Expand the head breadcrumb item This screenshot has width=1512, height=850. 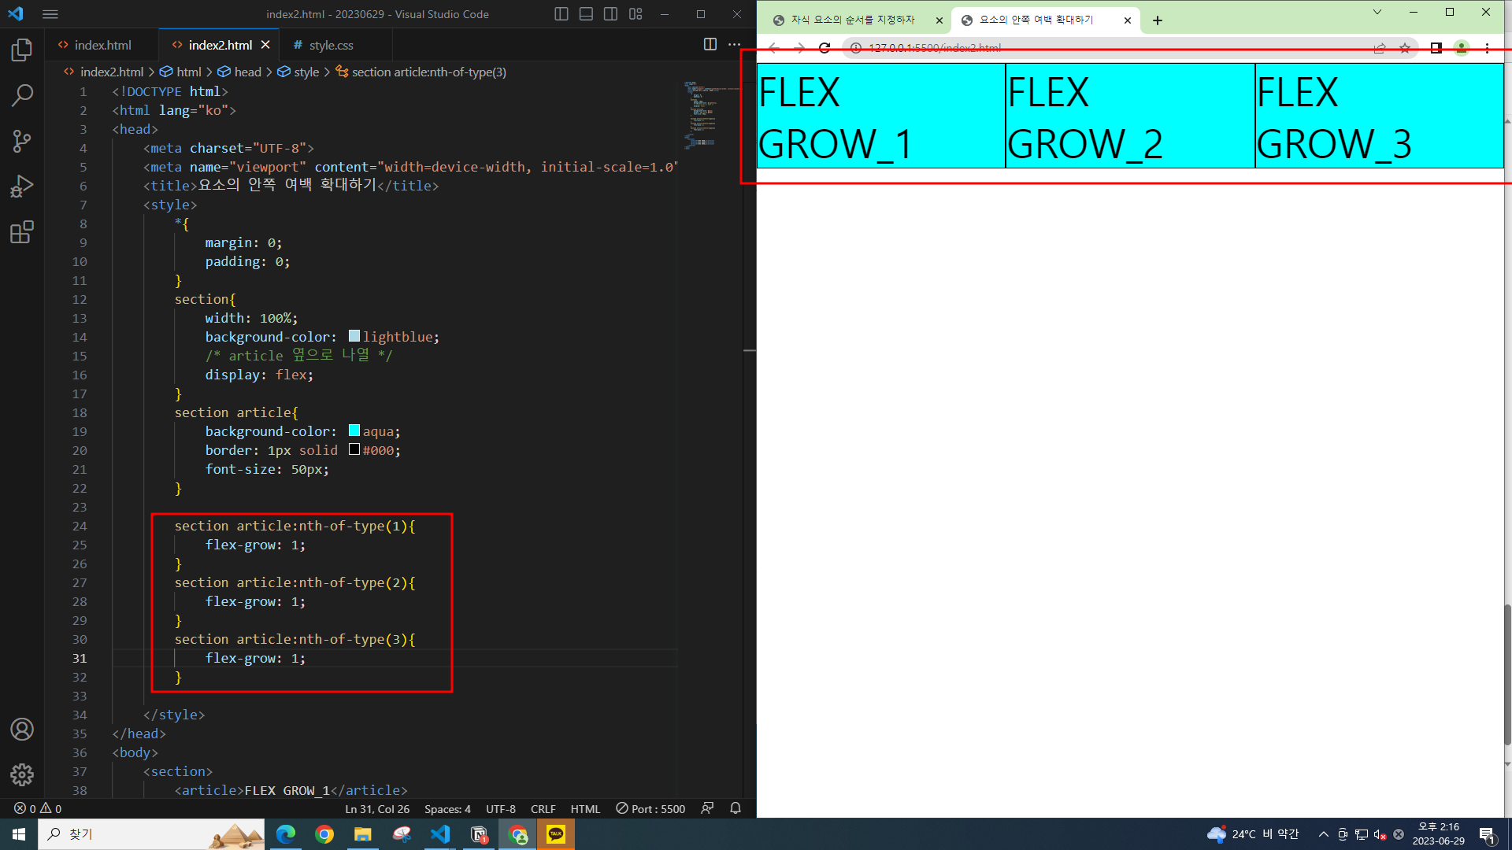point(247,72)
